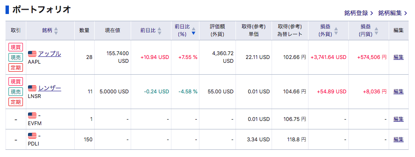The height and width of the screenshot is (157, 415).
Task: Click 編集 link on EVFM row
Action: pyautogui.click(x=398, y=119)
